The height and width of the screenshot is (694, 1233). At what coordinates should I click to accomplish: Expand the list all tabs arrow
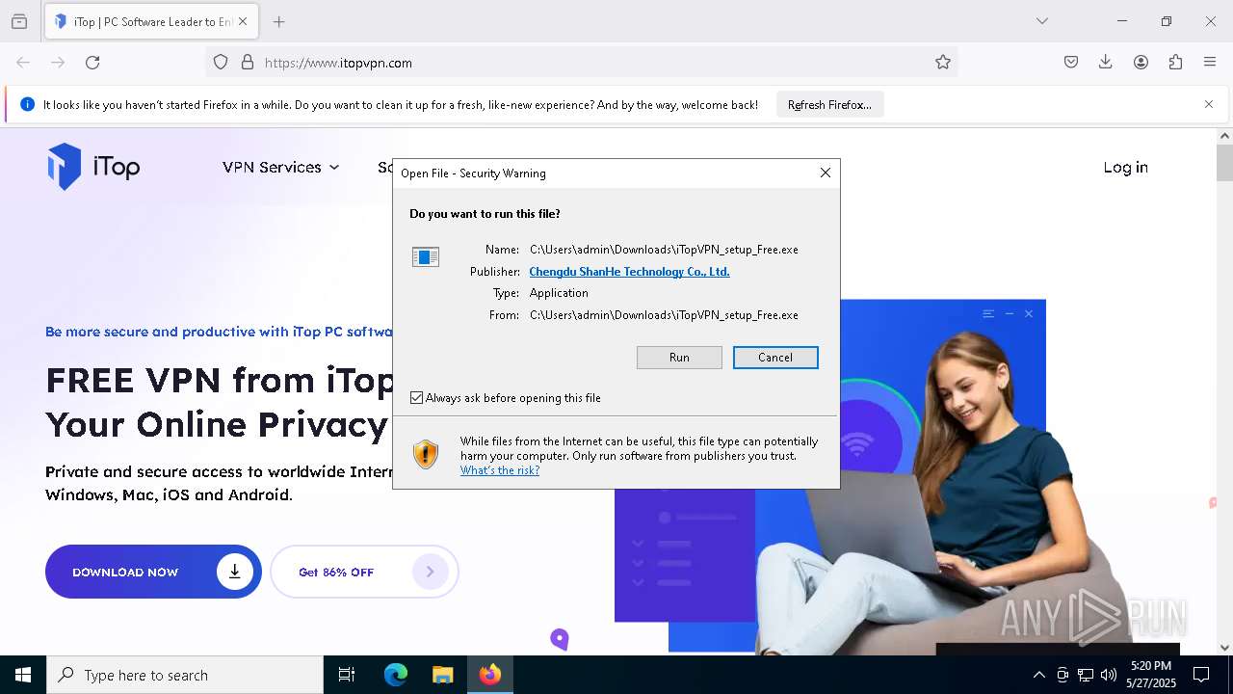coord(1042,21)
